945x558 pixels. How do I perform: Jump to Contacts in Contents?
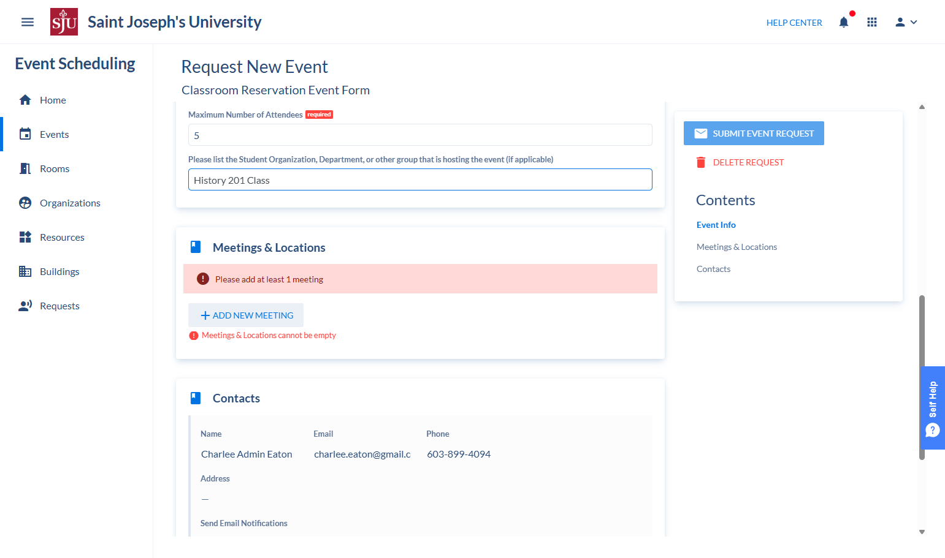point(713,269)
